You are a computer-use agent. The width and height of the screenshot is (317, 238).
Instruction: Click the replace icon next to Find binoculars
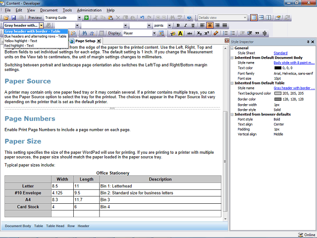tap(92, 33)
